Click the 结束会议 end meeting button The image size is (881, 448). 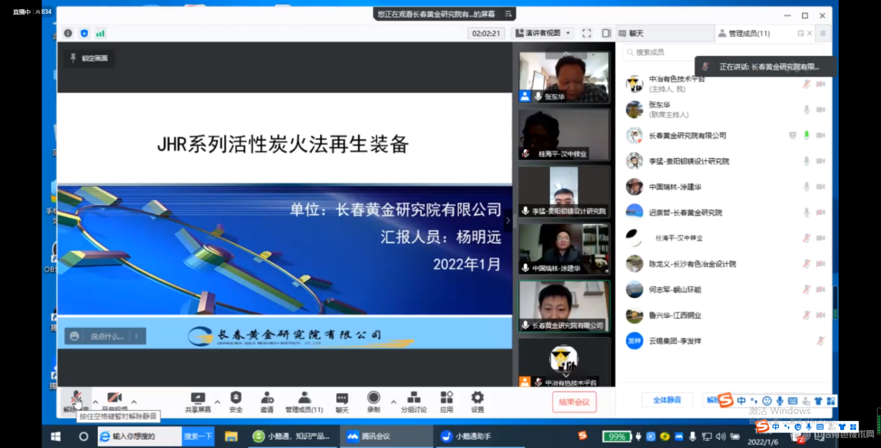[574, 402]
